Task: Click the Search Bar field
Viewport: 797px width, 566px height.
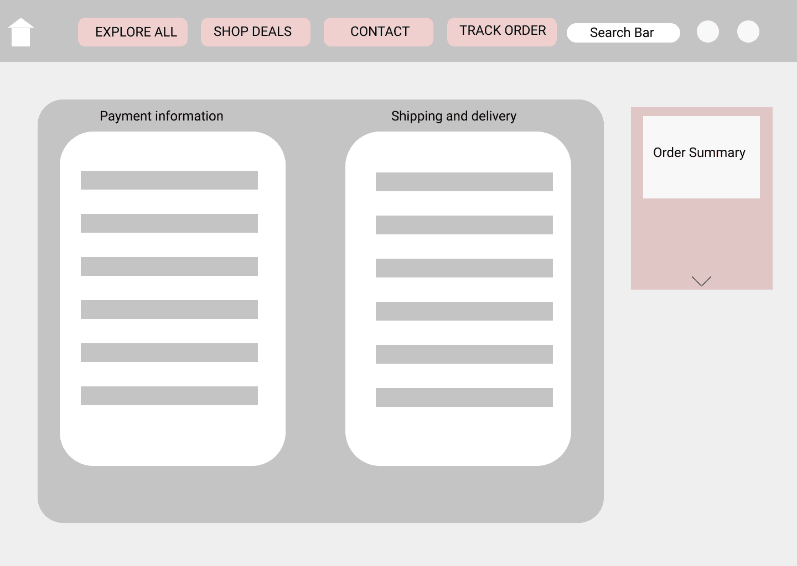Action: (x=623, y=33)
